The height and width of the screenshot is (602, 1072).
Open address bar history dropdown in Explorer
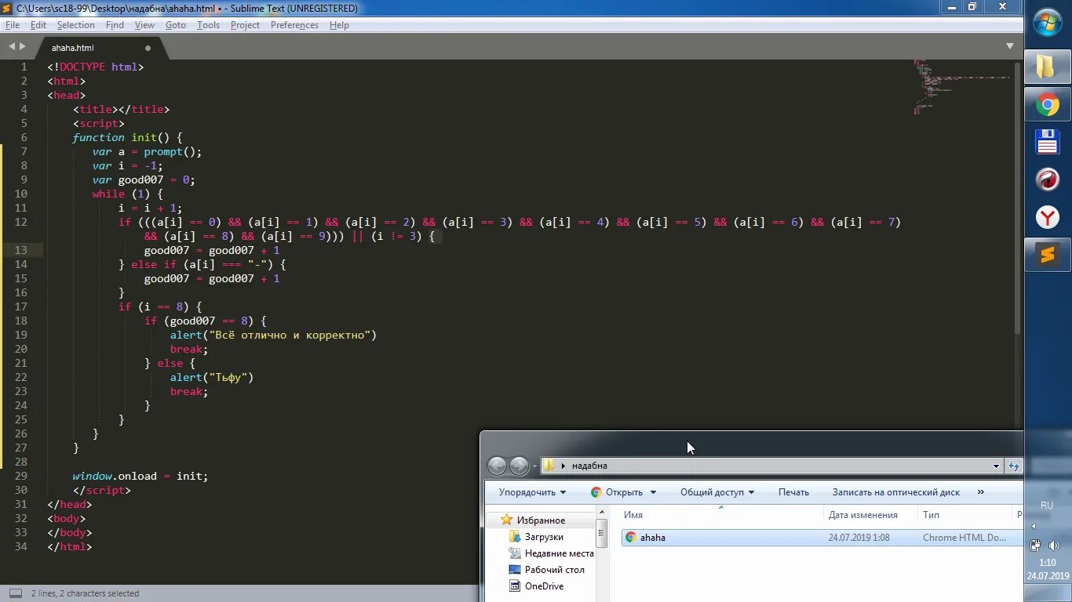pyautogui.click(x=996, y=466)
